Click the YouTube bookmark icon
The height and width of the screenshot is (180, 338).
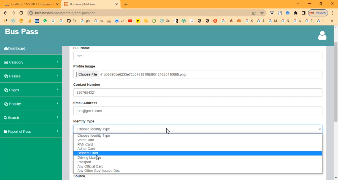pos(130,21)
